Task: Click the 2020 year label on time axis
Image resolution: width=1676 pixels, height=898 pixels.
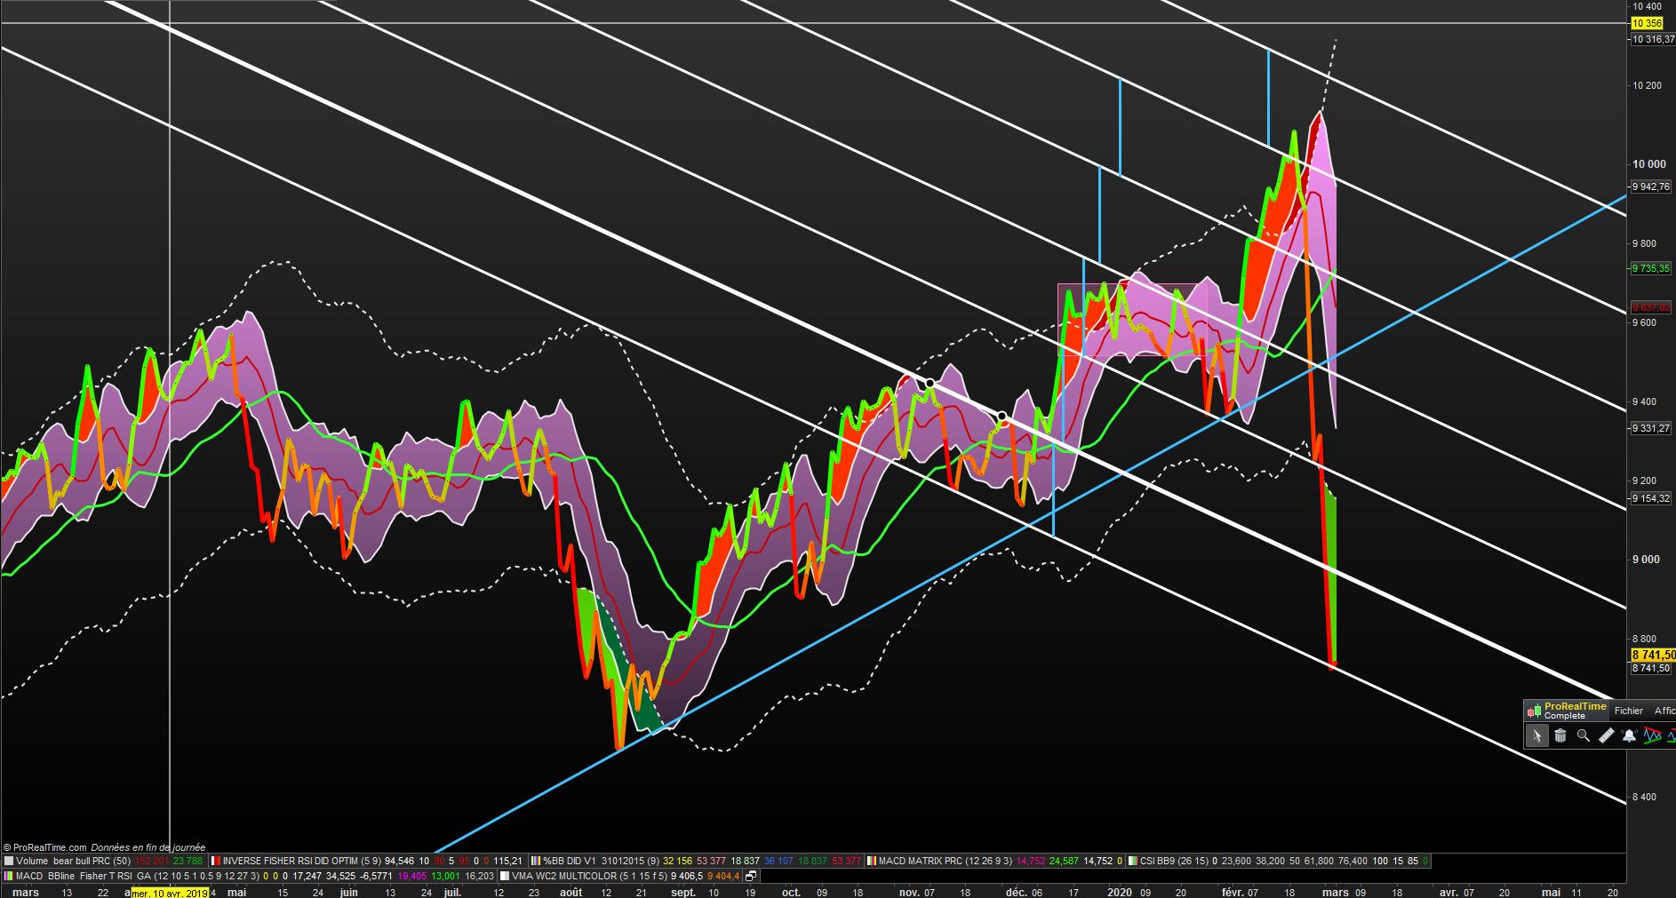Action: [1119, 892]
